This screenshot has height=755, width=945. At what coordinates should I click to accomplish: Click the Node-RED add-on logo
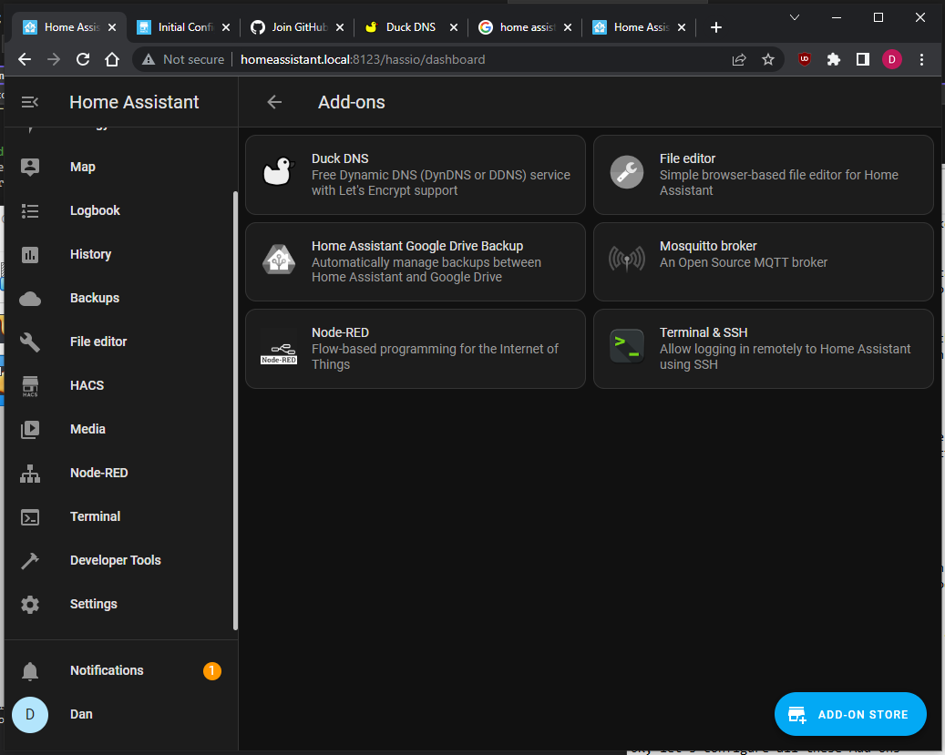(279, 353)
